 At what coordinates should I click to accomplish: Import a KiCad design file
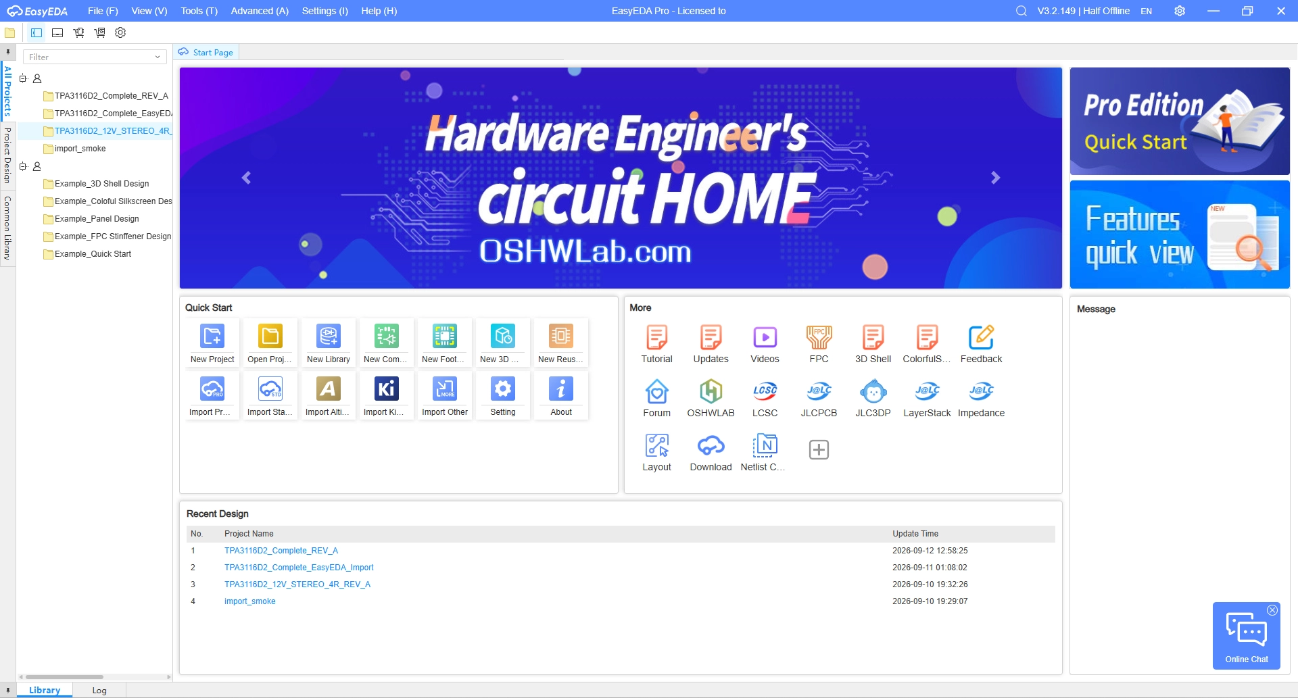pyautogui.click(x=387, y=389)
